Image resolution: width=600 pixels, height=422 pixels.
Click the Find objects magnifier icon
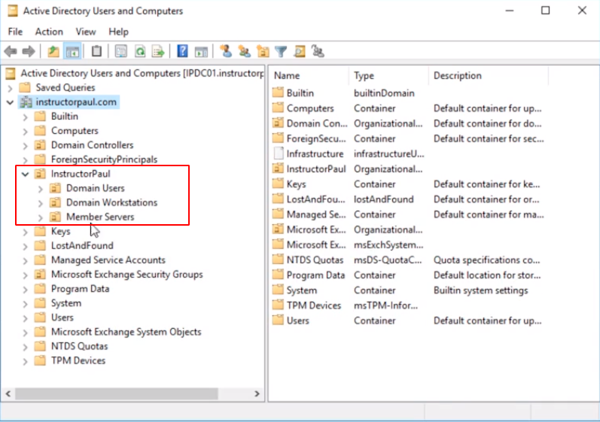[300, 51]
